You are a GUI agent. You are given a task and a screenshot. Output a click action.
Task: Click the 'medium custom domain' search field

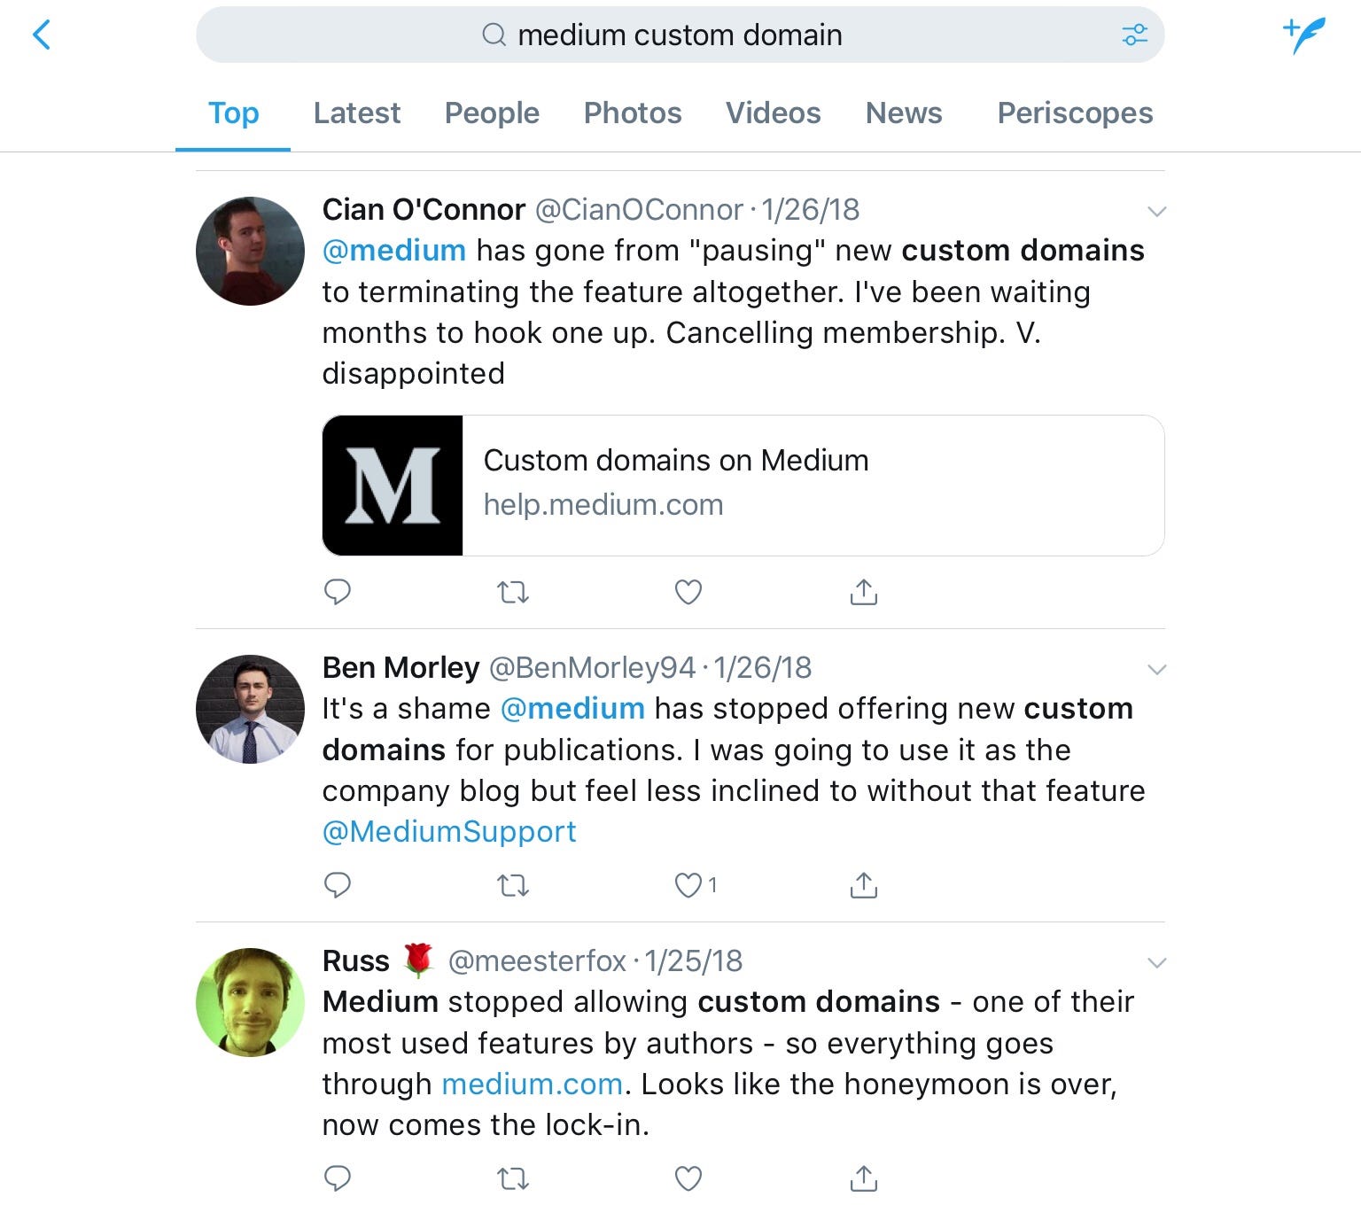pos(679,35)
